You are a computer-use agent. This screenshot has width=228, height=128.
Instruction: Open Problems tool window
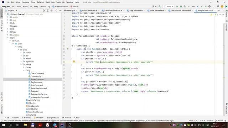click(26, 118)
